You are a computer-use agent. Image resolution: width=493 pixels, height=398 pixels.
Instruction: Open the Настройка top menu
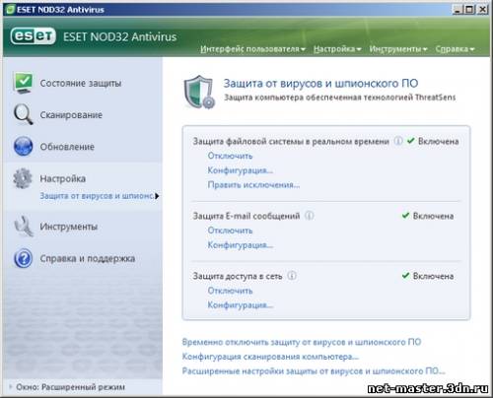(337, 49)
